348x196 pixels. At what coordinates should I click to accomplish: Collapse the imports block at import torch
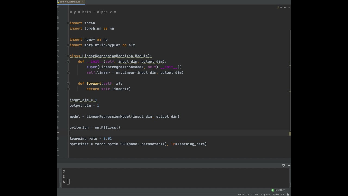68,23
